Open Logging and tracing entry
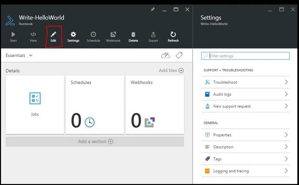The width and height of the screenshot is (299, 185). point(245,171)
